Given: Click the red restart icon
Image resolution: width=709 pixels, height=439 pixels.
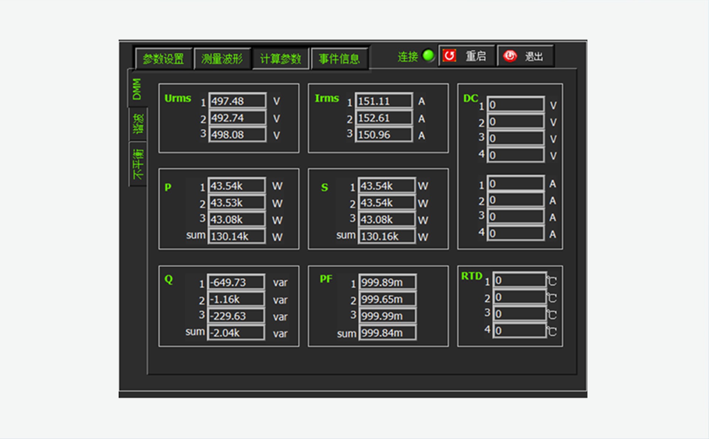Looking at the screenshot, I should (x=449, y=56).
